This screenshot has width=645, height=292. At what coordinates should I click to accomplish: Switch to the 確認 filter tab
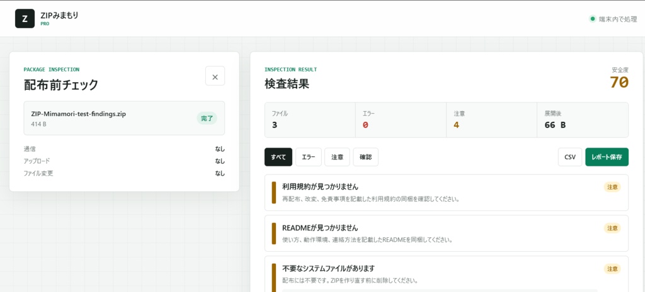click(366, 157)
